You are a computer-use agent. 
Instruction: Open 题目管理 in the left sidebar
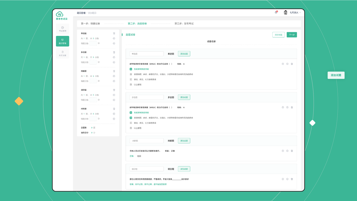63,41
